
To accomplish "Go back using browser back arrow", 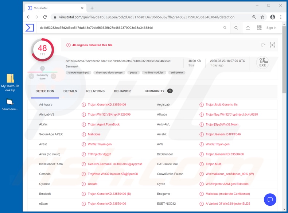I will coord(28,17).
